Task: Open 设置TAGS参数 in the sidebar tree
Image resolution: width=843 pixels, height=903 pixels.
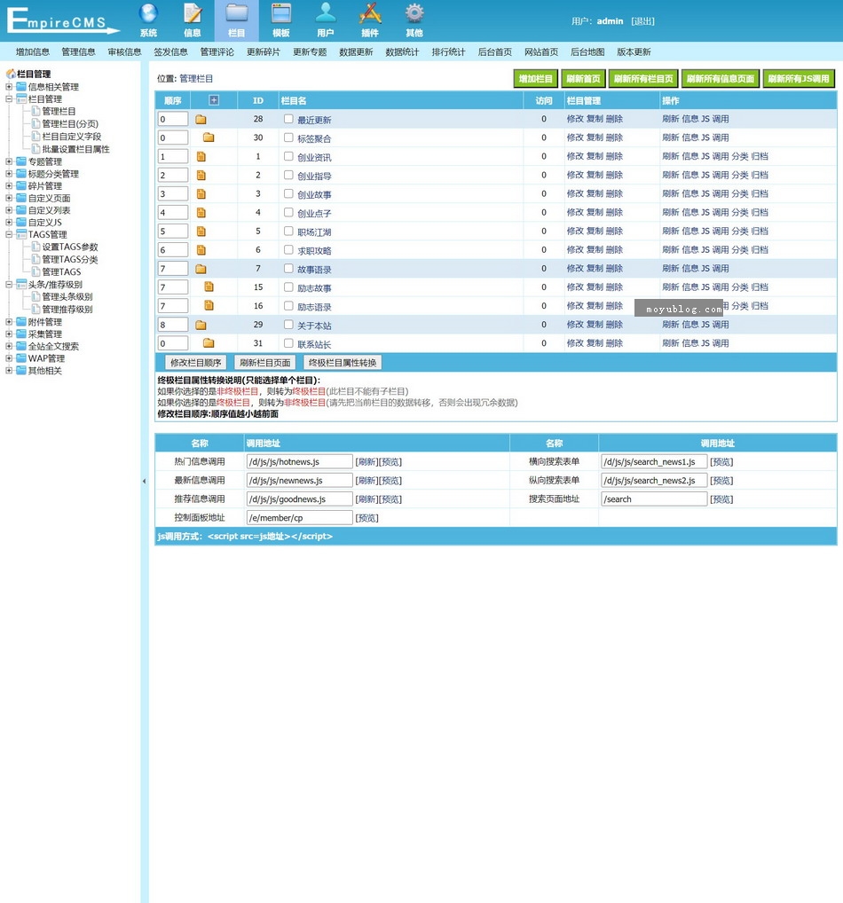Action: coord(70,247)
